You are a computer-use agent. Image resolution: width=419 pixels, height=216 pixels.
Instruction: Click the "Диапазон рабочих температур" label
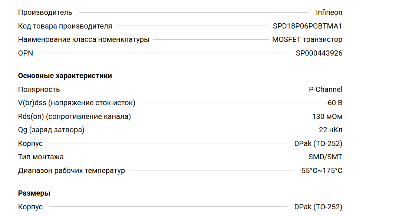click(72, 170)
